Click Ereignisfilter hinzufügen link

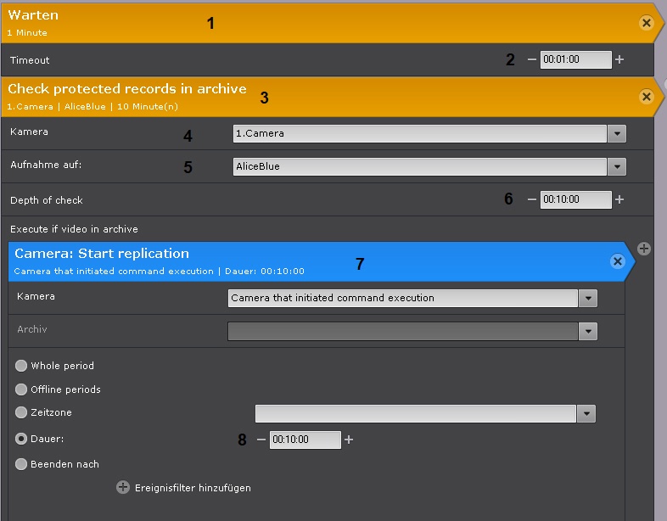193,488
